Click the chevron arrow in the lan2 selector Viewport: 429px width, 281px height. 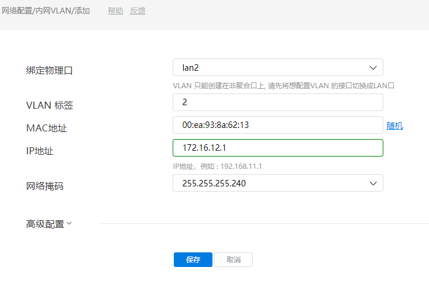(373, 68)
